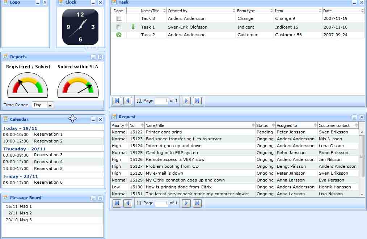The height and width of the screenshot is (239, 367).
Task: Click the Reports panel header icon
Action: point(5,57)
